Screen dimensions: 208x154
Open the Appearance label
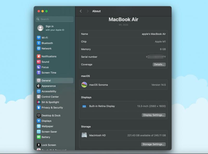[49, 86]
